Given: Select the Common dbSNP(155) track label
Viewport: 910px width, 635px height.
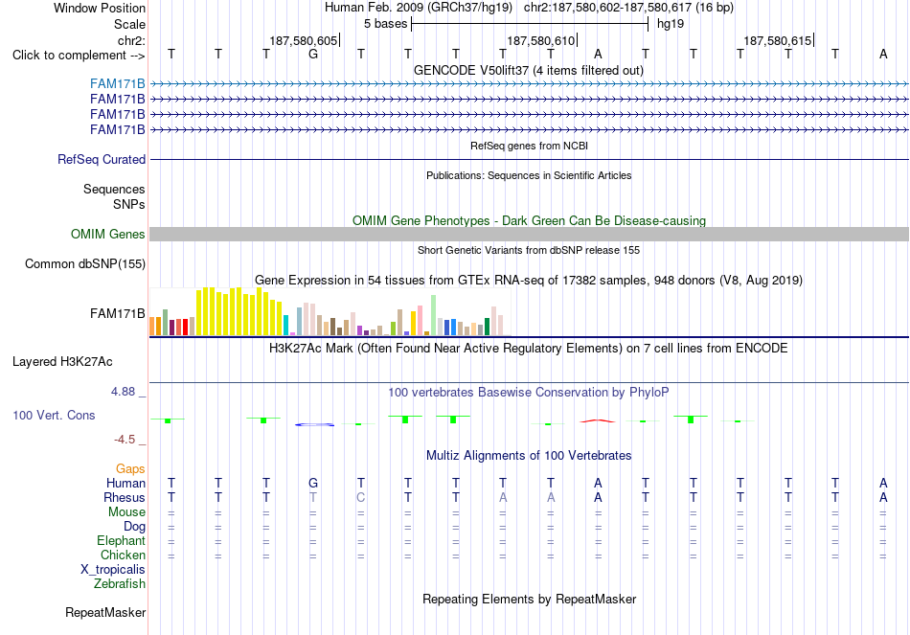Looking at the screenshot, I should (x=85, y=263).
